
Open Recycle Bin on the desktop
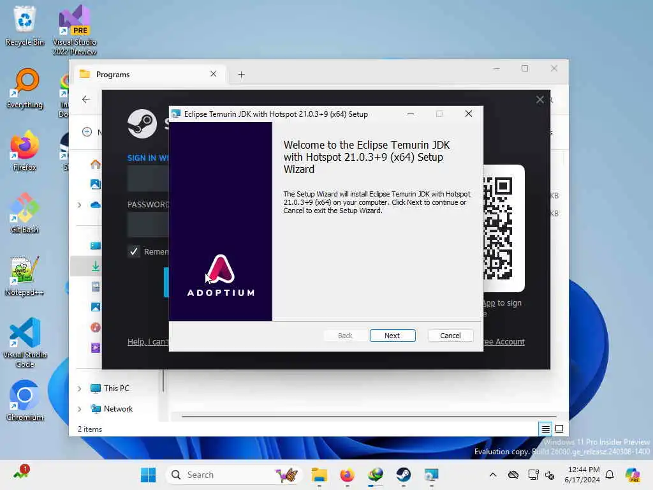[25, 26]
